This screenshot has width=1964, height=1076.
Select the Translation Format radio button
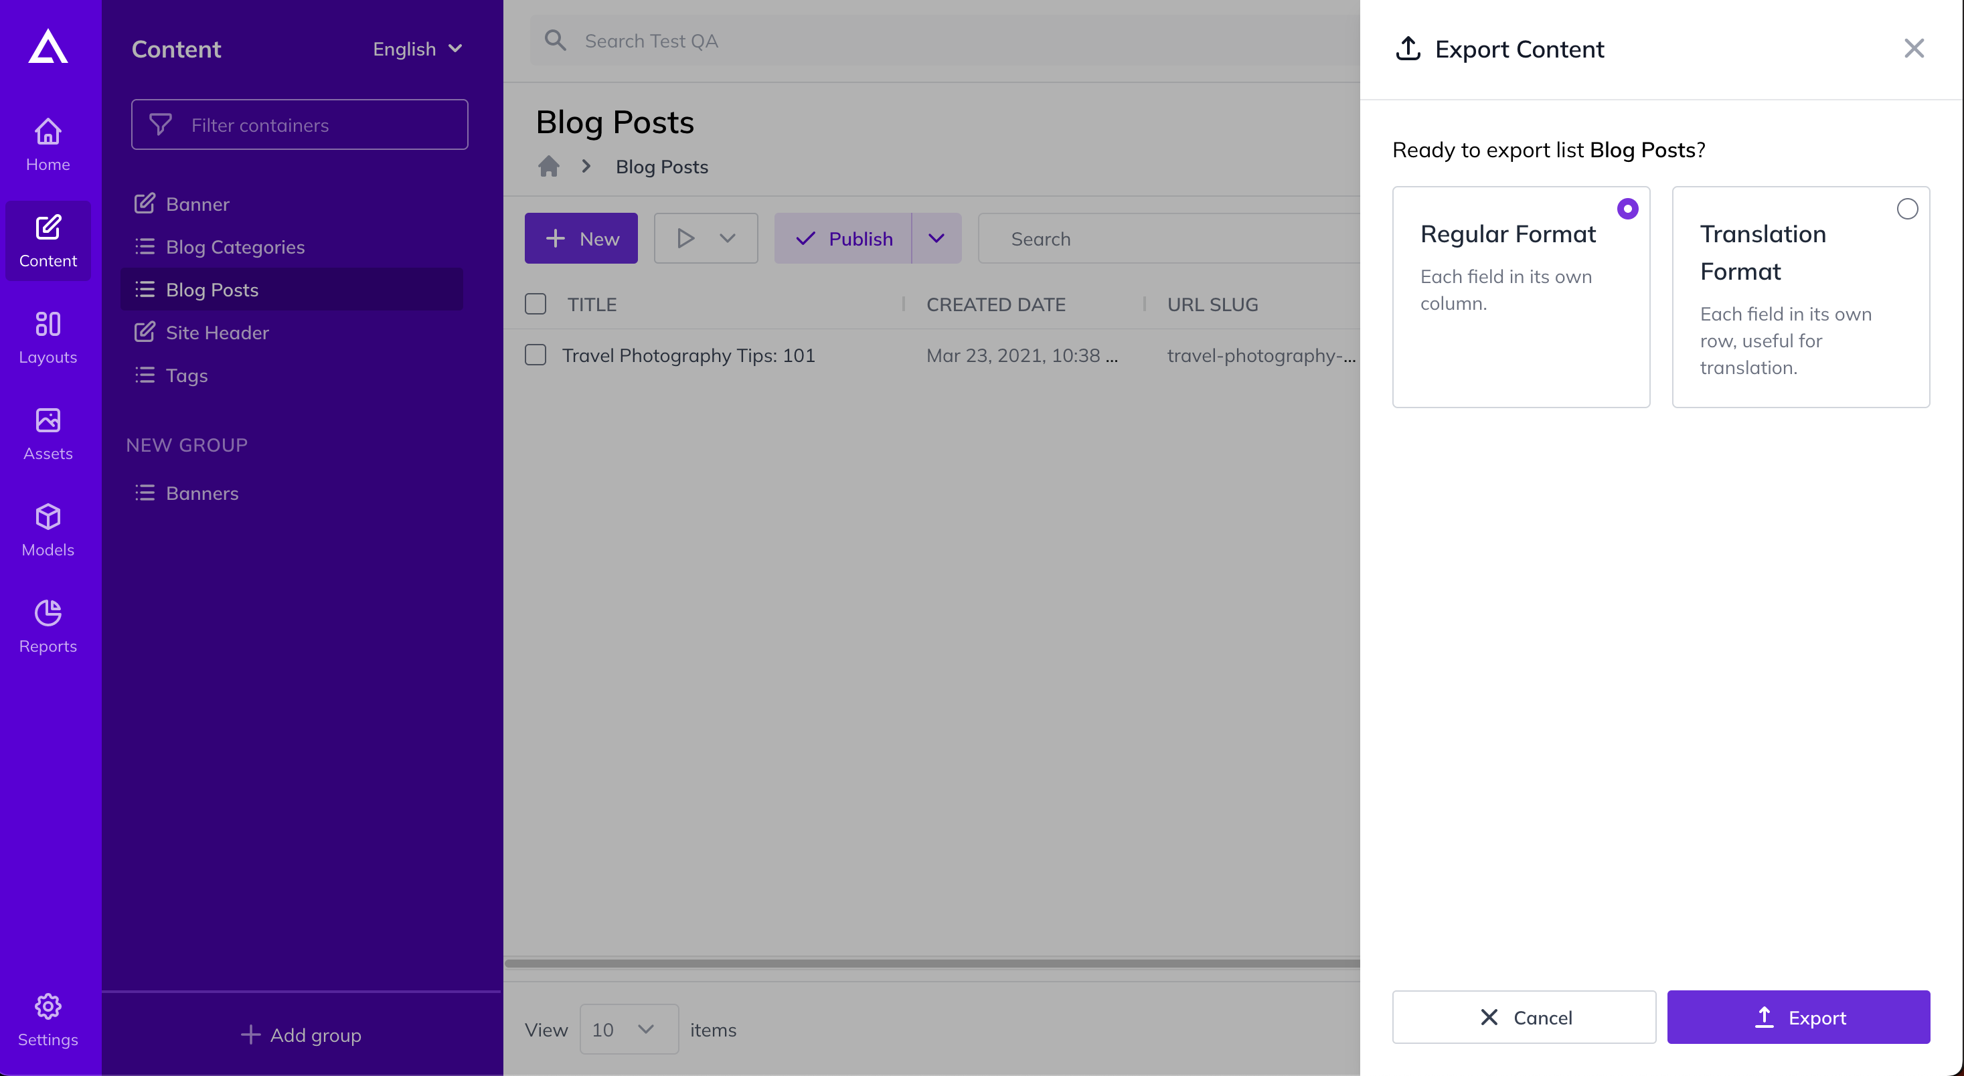click(x=1907, y=208)
